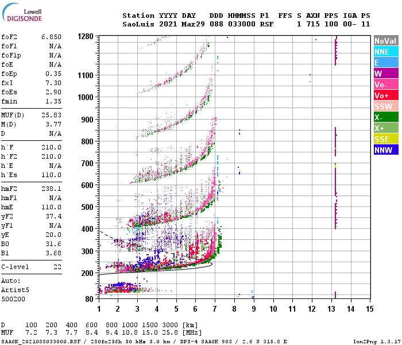The height and width of the screenshot is (345, 402).
Task: Click the foF2 value 6.850
Action: pos(51,37)
